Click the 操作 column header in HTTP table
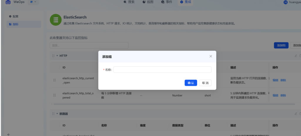The height and width of the screenshot is (136, 301). 275,68
